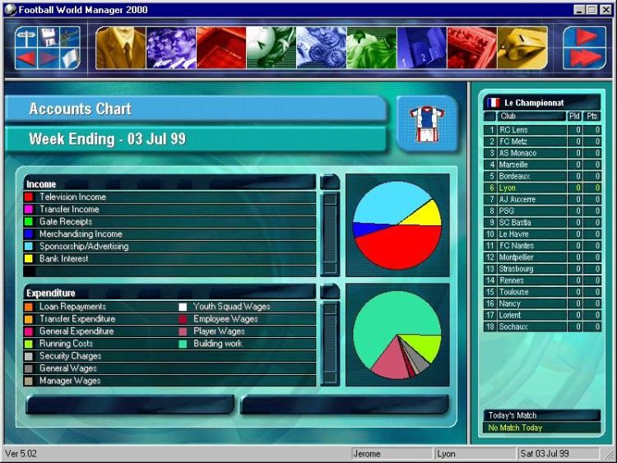Open the yellow whistle toolbar icon
The width and height of the screenshot is (617, 463).
(x=522, y=48)
